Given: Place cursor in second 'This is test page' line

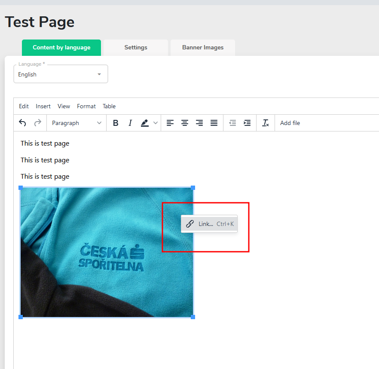Looking at the screenshot, I should coord(45,160).
